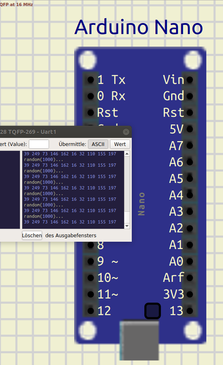Click Löschen to clear the output window

tap(32, 235)
